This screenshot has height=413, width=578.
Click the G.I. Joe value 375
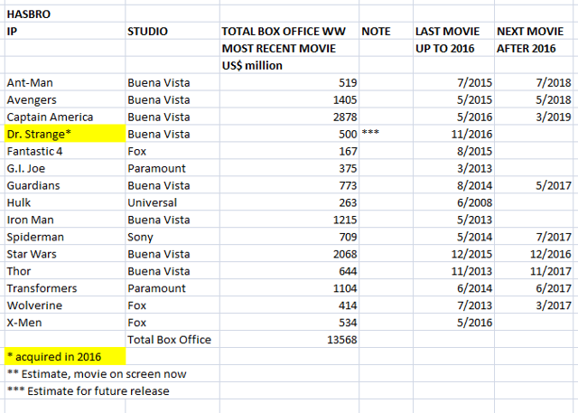click(x=289, y=168)
